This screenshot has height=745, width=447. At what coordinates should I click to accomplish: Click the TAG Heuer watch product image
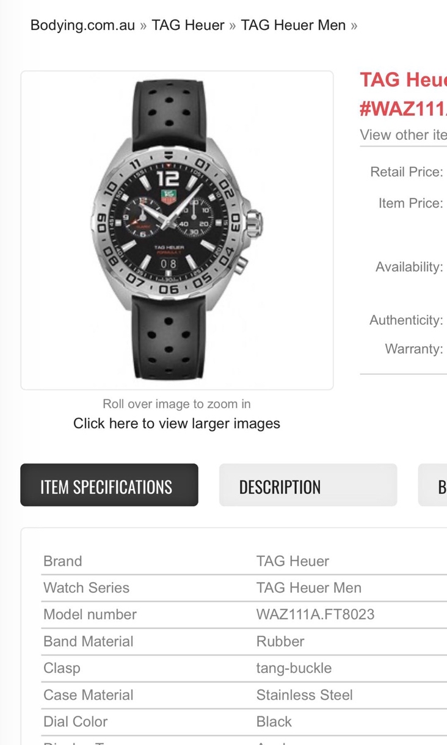point(177,230)
